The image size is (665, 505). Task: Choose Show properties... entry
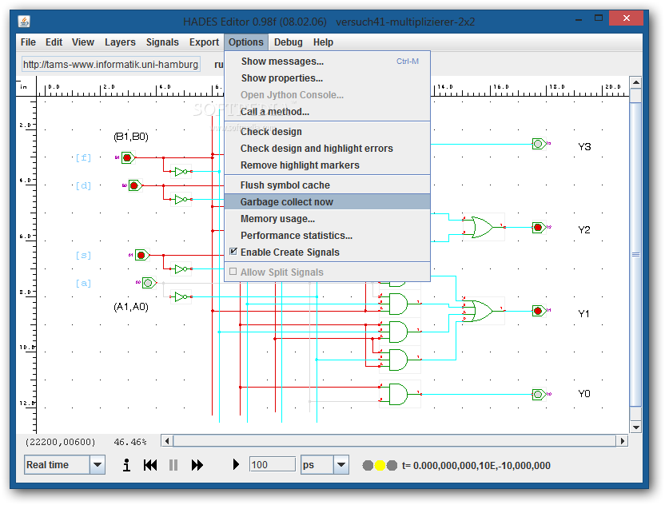pos(328,78)
